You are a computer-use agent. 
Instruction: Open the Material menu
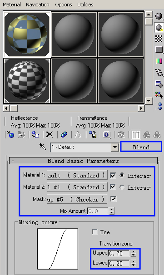click(12, 5)
